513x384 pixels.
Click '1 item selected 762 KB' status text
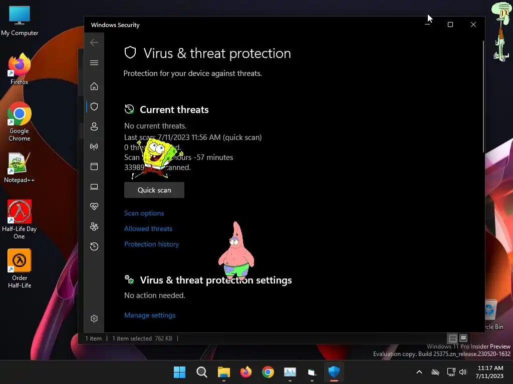point(142,338)
